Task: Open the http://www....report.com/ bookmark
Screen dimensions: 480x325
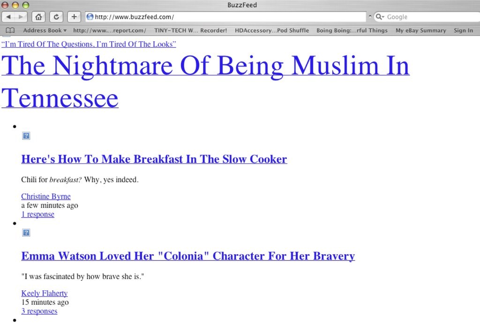Action: point(110,30)
